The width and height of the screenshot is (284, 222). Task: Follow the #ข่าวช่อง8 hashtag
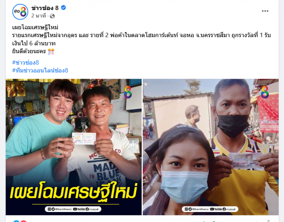pos(25,63)
